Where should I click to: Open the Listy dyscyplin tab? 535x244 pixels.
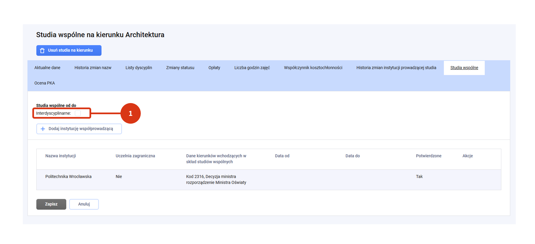point(139,68)
